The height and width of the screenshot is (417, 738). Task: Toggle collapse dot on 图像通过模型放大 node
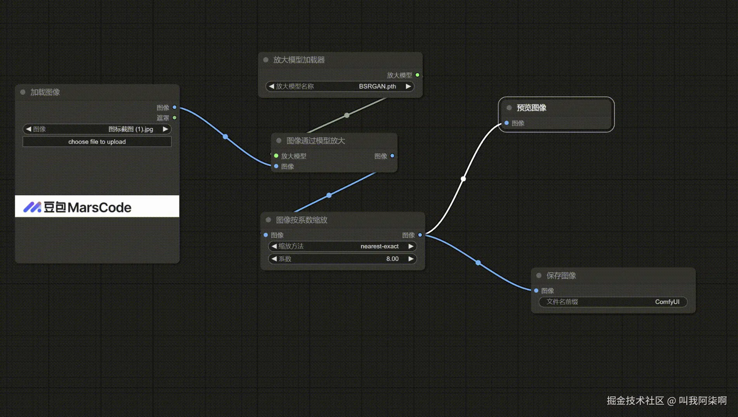tap(279, 141)
